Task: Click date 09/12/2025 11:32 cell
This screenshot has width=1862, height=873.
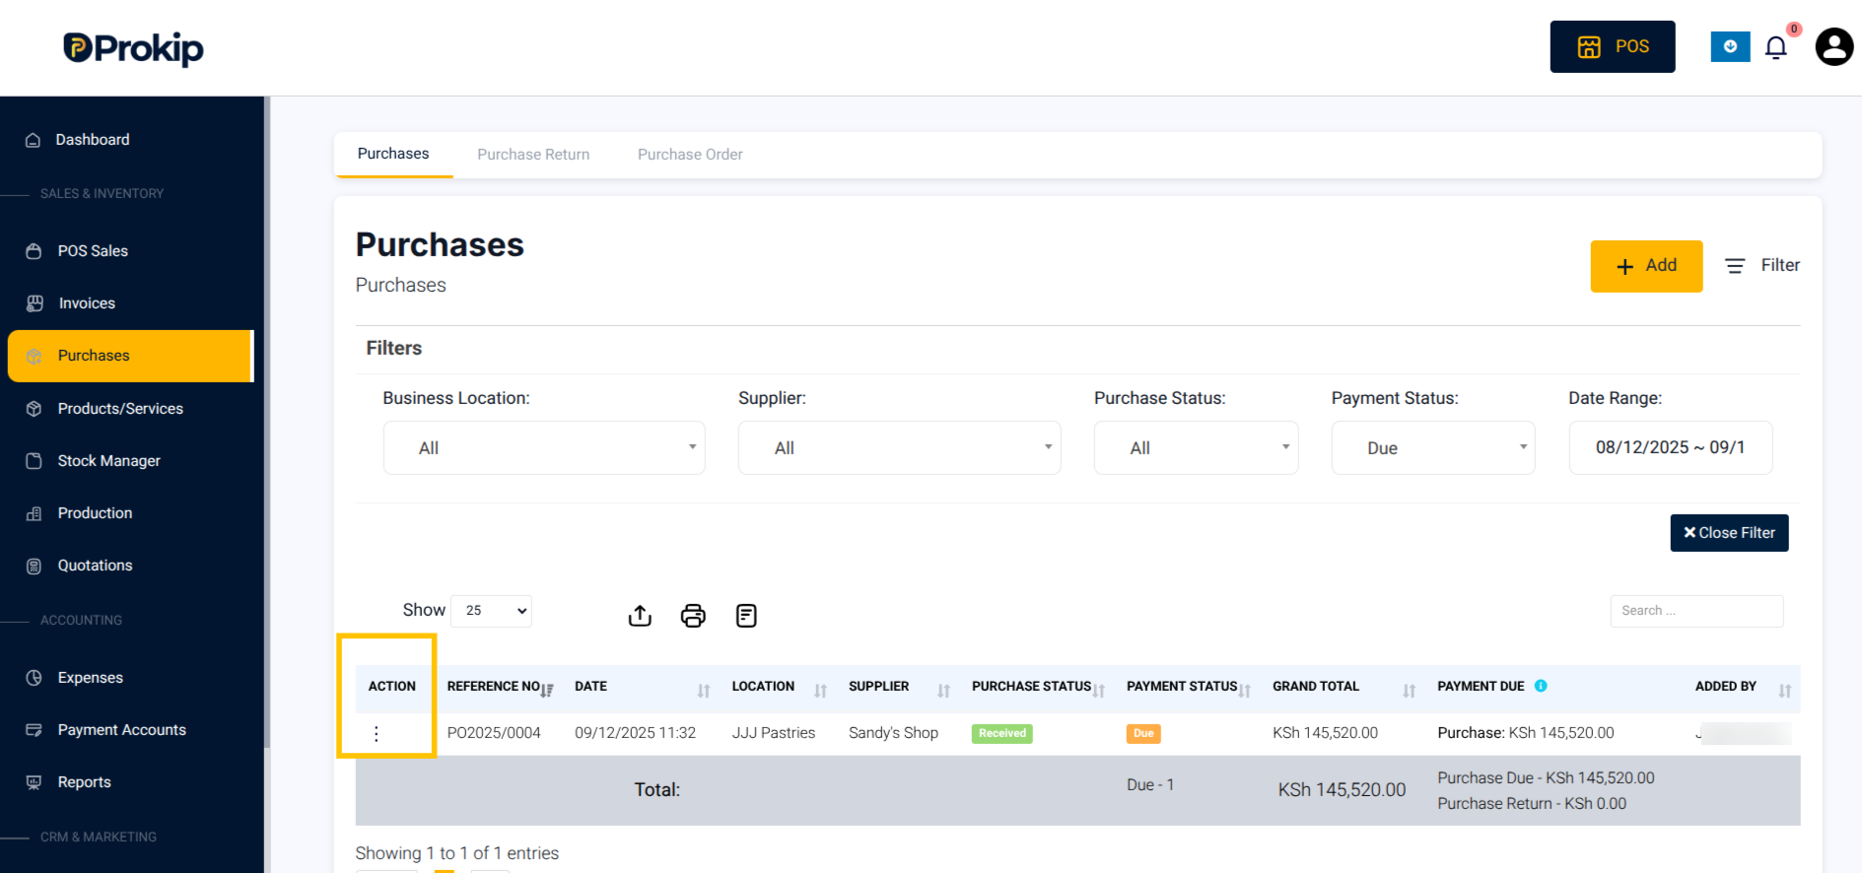Action: point(635,733)
